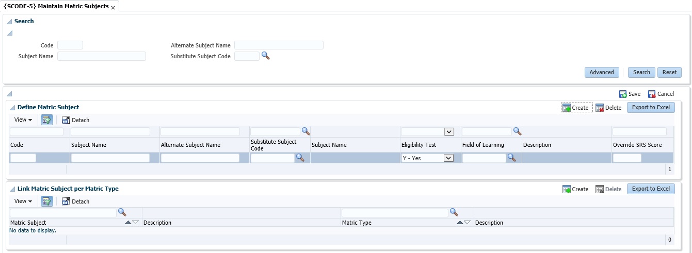Export Define Matric Subject table to Excel
692x253 pixels.
click(651, 107)
